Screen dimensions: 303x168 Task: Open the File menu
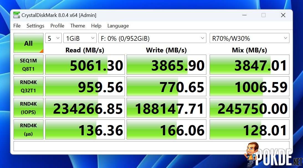pos(17,26)
